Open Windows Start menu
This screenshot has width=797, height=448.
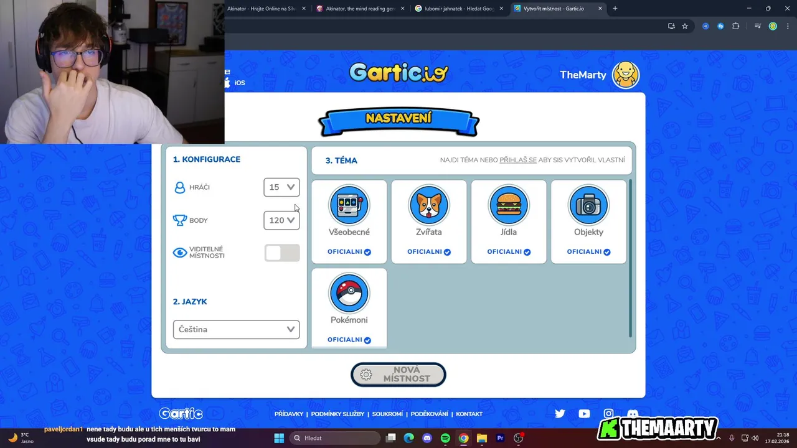tap(279, 438)
